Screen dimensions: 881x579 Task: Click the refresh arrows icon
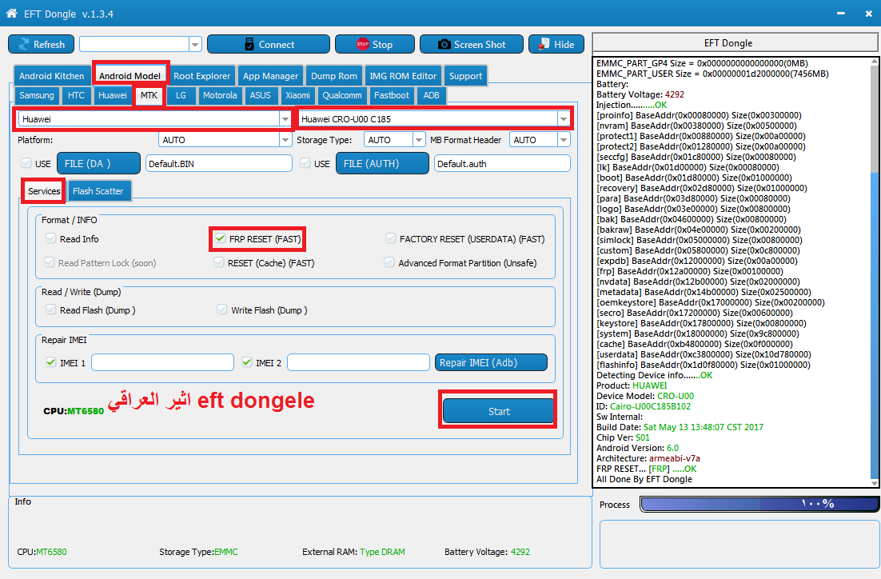[x=24, y=45]
